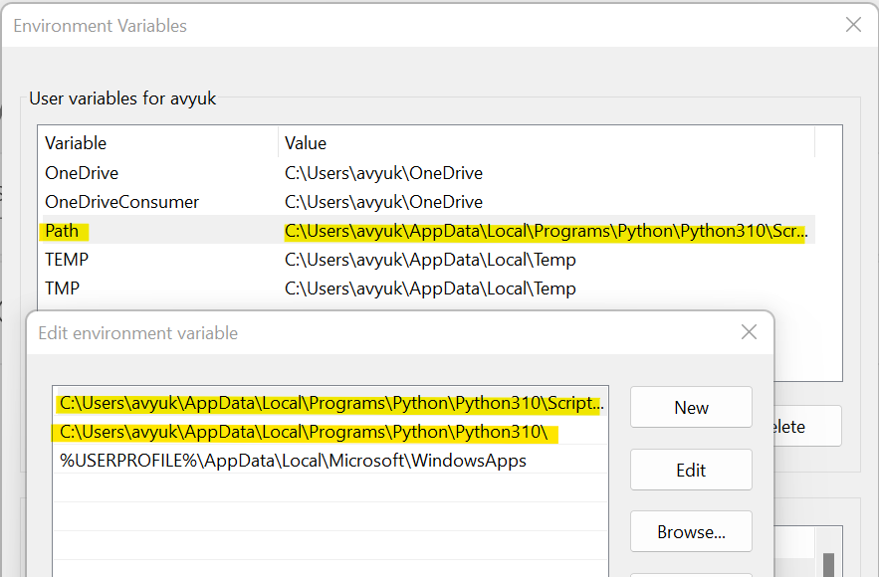This screenshot has height=577, width=879.
Task: Sort by the Variable column header
Action: [x=157, y=143]
